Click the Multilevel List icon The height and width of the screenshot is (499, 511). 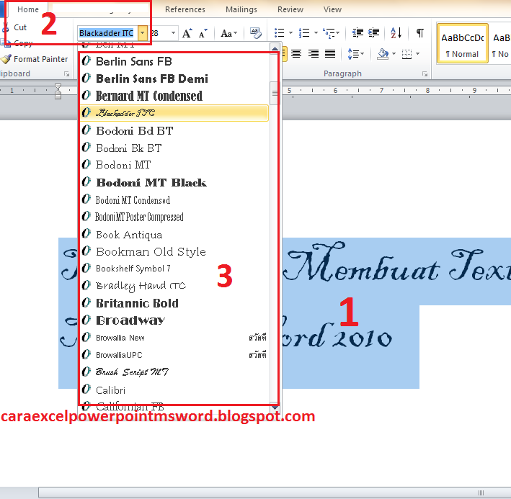point(329,33)
